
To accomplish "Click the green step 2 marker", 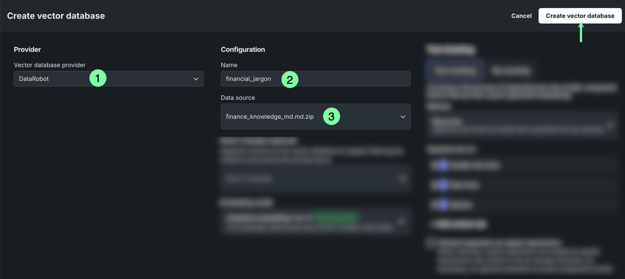I will (290, 80).
